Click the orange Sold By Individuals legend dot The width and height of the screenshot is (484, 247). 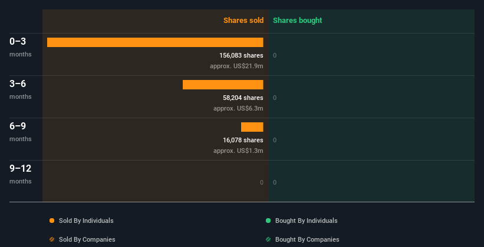tap(52, 221)
